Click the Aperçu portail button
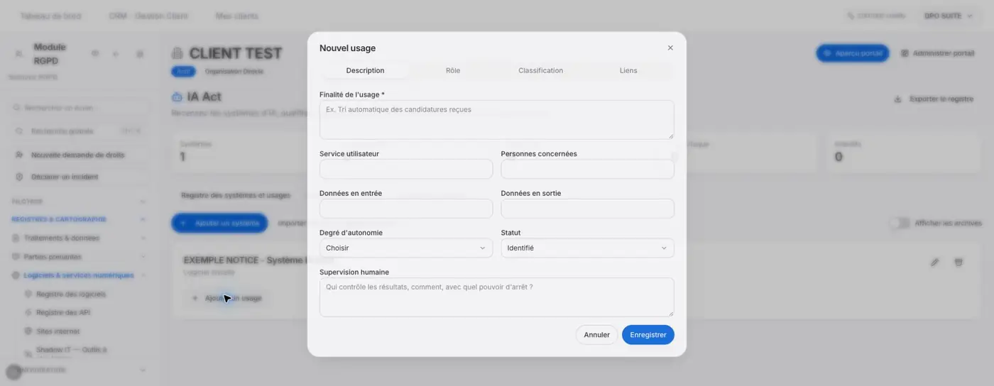The height and width of the screenshot is (386, 994). point(853,53)
